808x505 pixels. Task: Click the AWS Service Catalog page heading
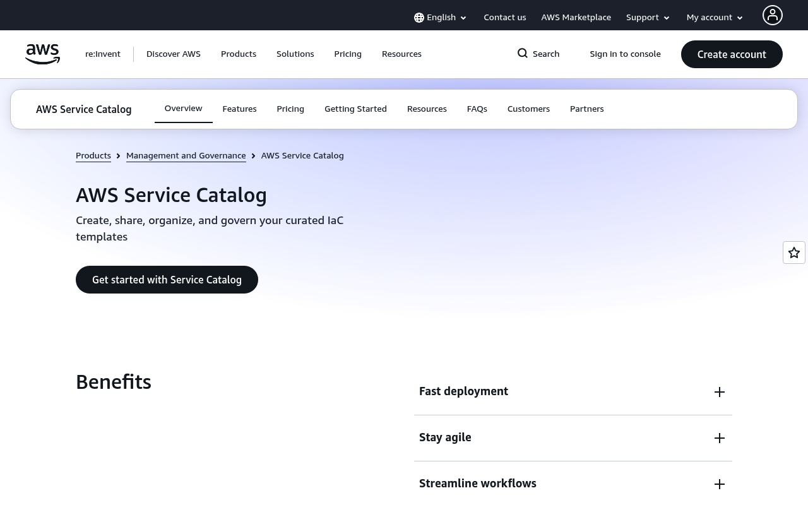click(171, 195)
